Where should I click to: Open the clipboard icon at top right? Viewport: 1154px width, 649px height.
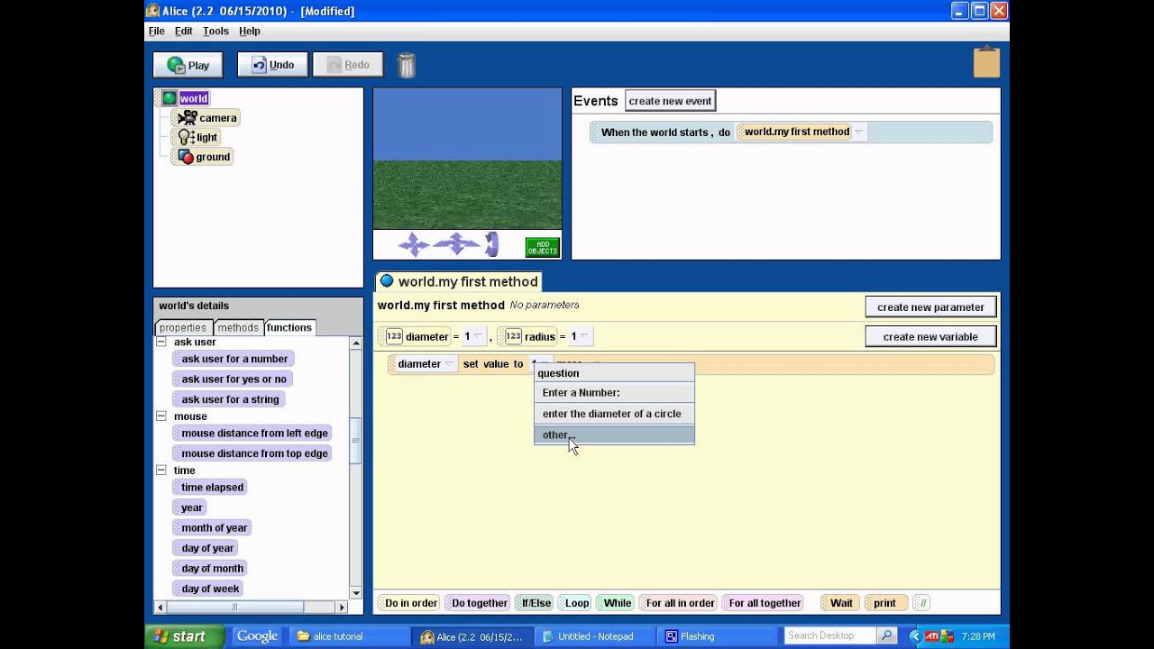pyautogui.click(x=986, y=62)
